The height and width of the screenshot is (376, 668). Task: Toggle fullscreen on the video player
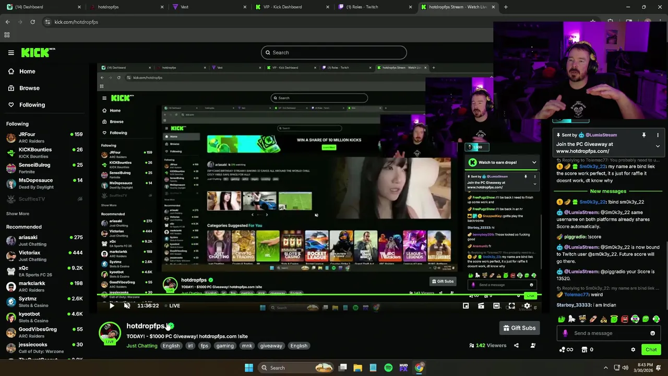511,306
